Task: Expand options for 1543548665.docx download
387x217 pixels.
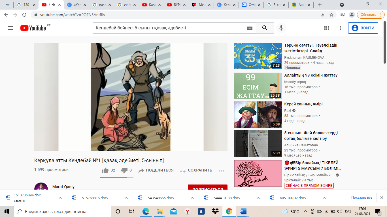Action: click(x=192, y=198)
